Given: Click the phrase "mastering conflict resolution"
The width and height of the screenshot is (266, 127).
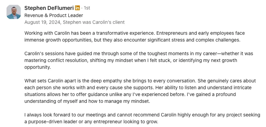Looking at the screenshot, I should [x=56, y=61].
